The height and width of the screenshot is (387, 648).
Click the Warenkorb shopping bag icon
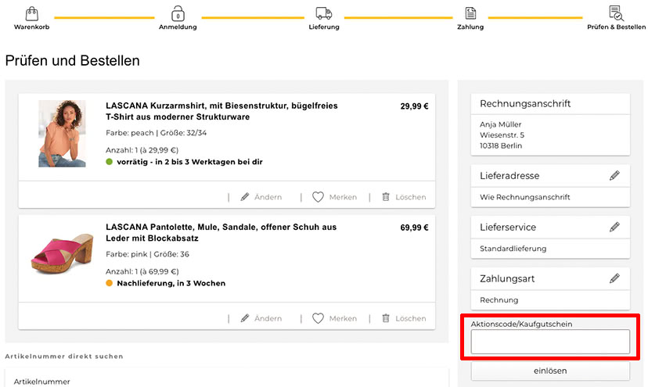(32, 13)
